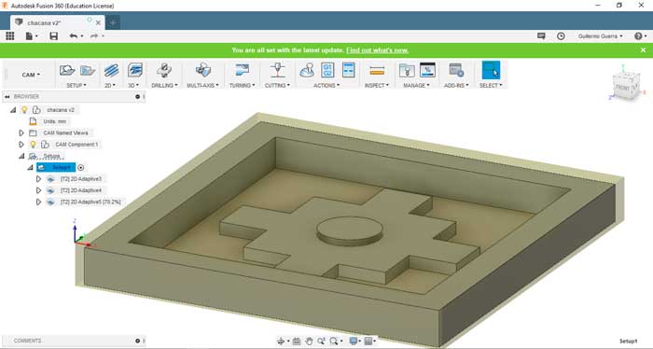This screenshot has width=653, height=349.
Task: Click the Inspect measure icon
Action: tap(377, 71)
